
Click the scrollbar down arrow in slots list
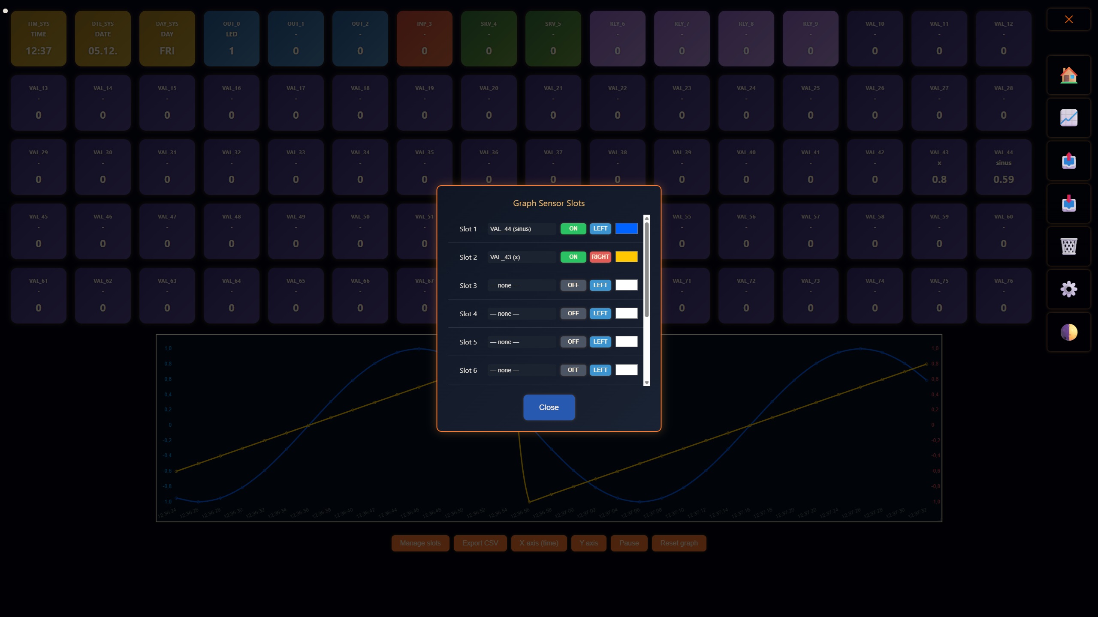pyautogui.click(x=647, y=383)
